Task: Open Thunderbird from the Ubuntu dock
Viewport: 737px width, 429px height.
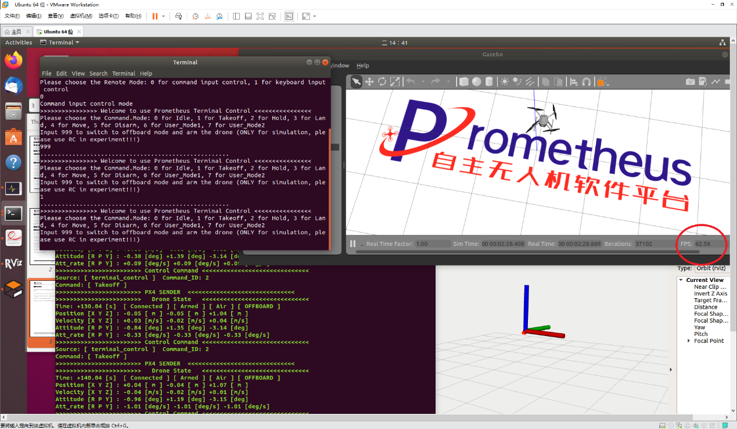Action: coord(13,85)
